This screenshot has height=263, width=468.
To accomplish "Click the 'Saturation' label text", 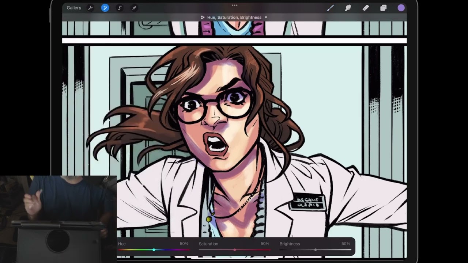I will point(208,244).
